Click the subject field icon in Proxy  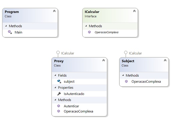coord(59,81)
